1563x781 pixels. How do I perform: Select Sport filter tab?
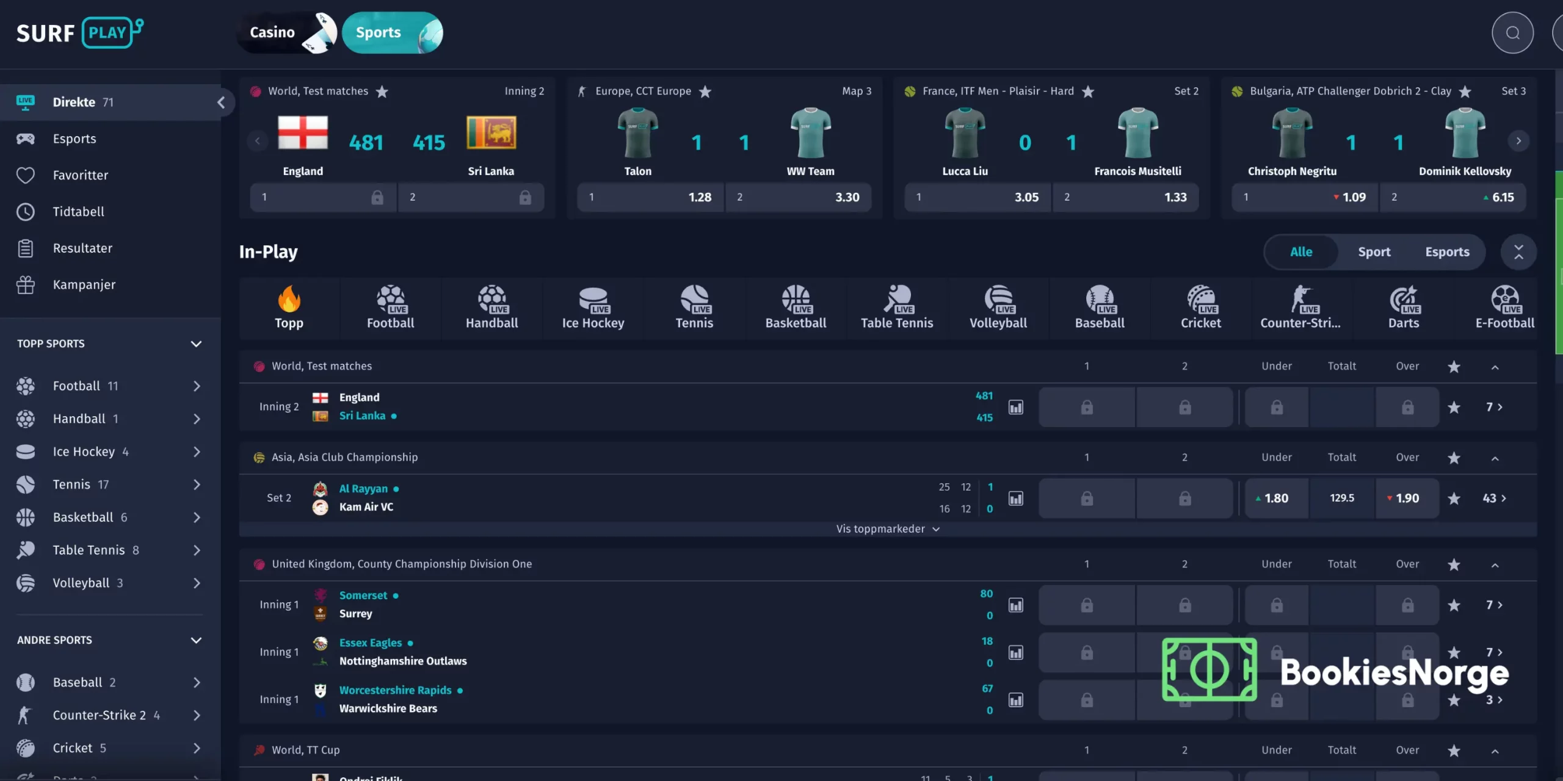pos(1374,252)
